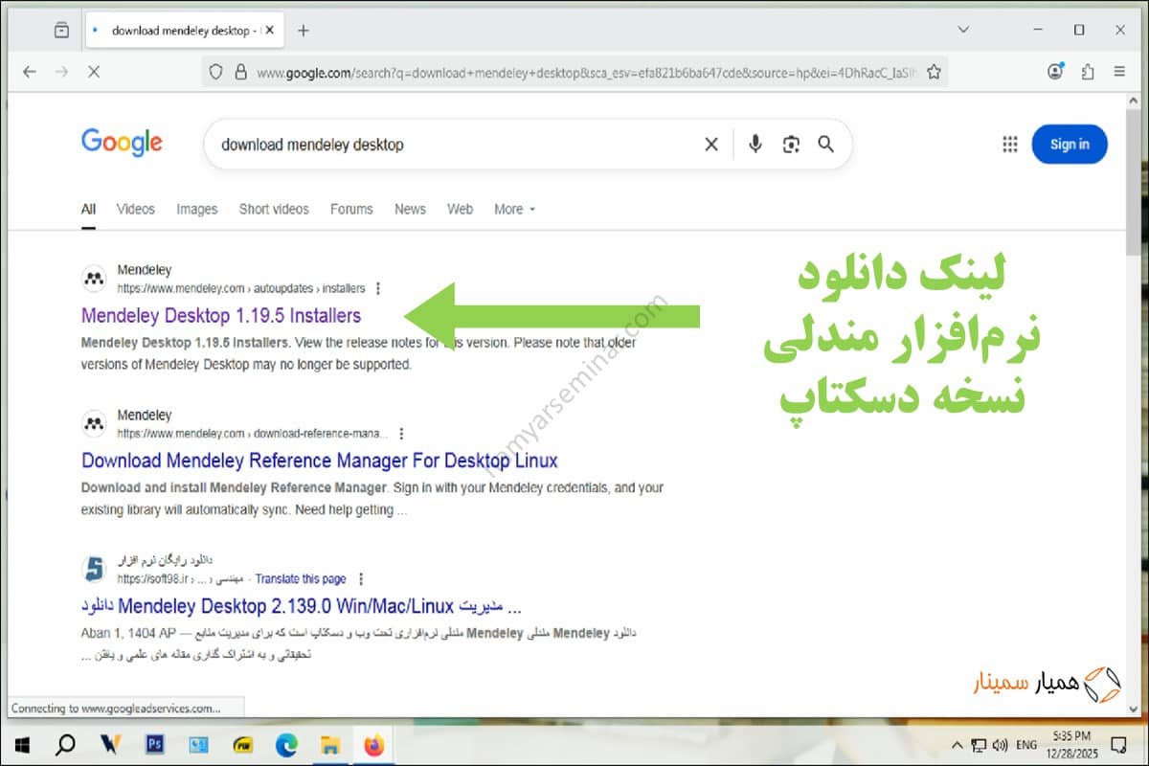Click the soft98 site favicon
Viewport: 1149px width, 766px height.
94,570
